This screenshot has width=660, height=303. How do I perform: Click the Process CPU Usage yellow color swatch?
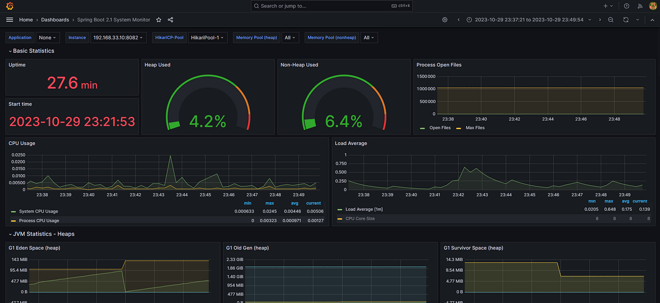13,221
